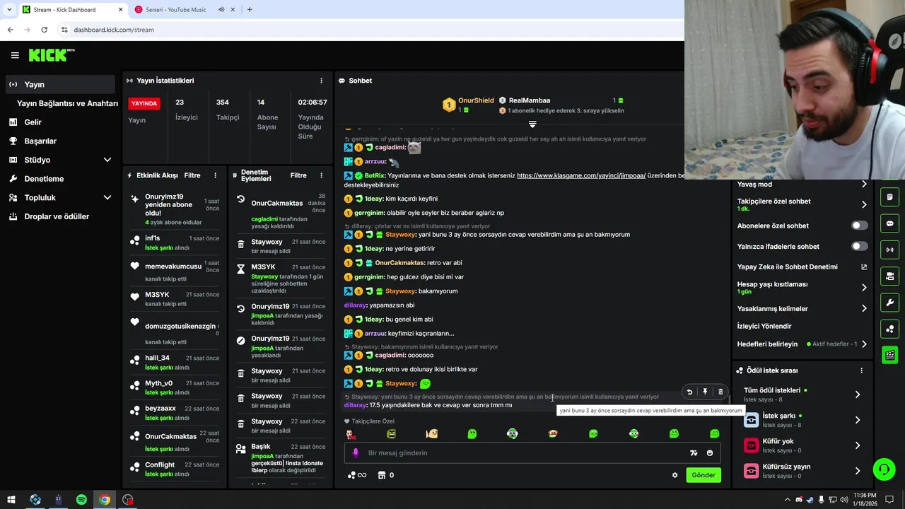The height and width of the screenshot is (509, 905).
Task: Open the green headset support button
Action: [883, 469]
